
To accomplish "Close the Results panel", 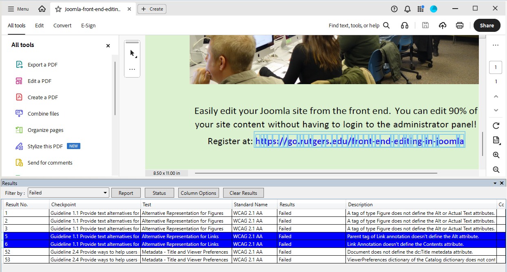I will (502, 183).
